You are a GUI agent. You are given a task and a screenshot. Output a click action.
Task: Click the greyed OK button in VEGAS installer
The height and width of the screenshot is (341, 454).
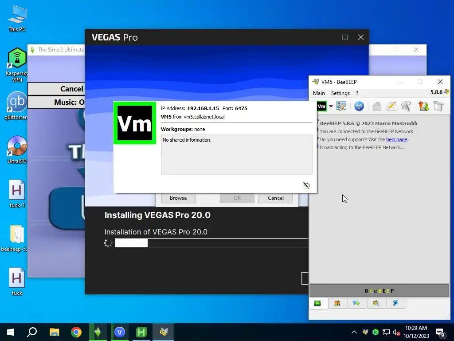(237, 198)
